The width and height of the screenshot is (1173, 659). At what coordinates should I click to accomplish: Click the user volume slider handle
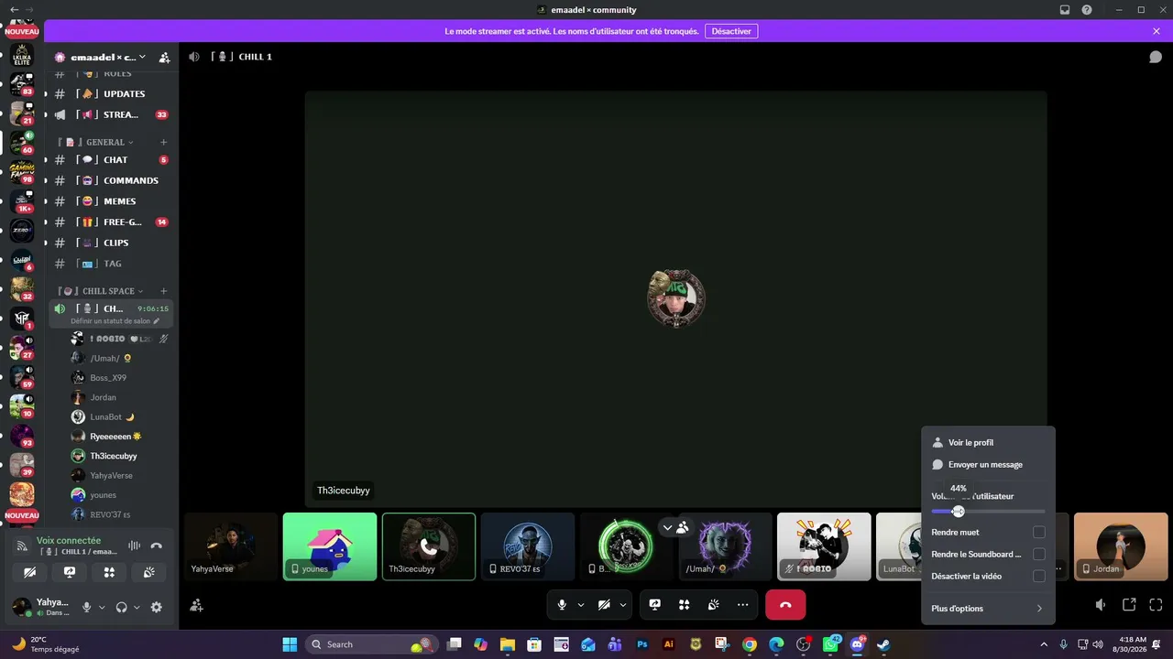[x=959, y=512]
